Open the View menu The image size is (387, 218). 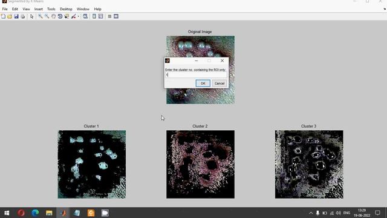click(x=26, y=9)
